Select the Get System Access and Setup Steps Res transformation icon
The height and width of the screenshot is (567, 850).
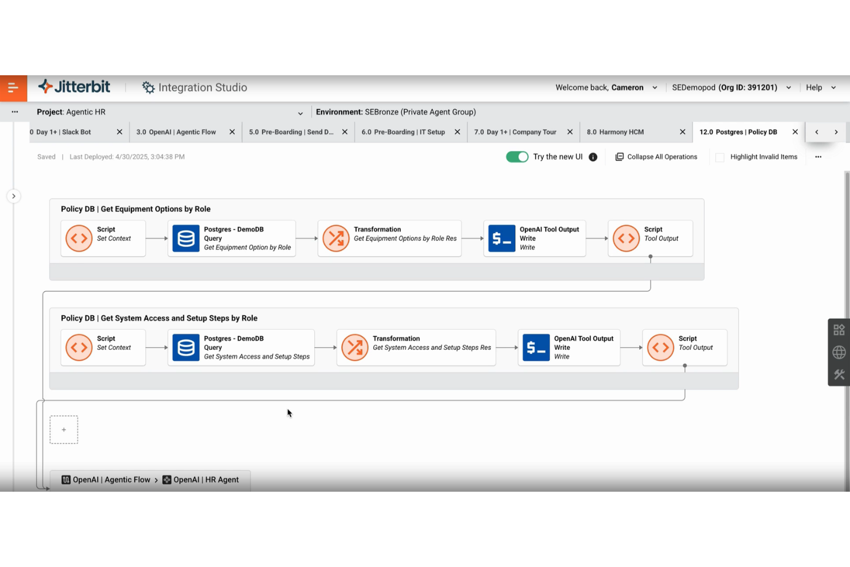pyautogui.click(x=355, y=348)
